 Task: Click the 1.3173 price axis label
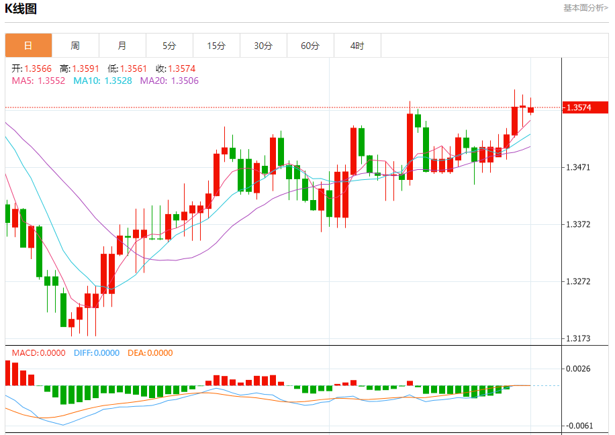click(x=578, y=338)
